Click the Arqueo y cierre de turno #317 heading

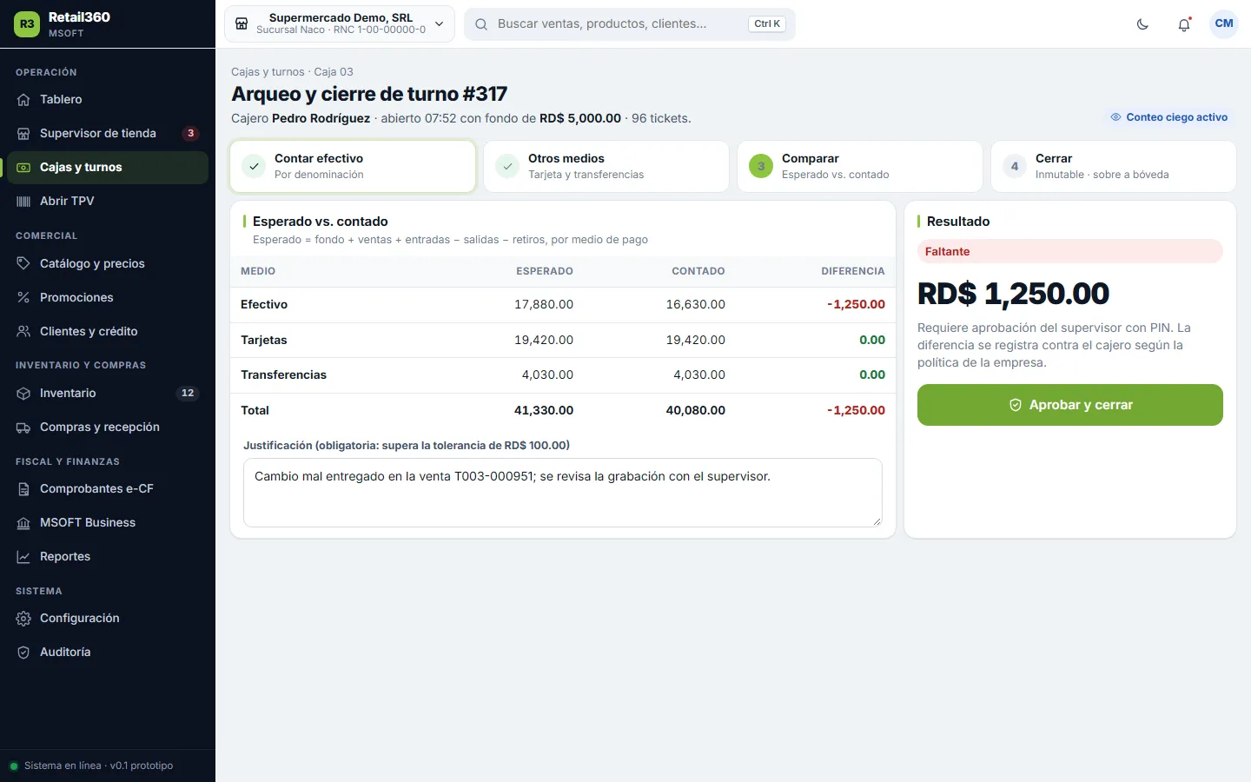(369, 94)
